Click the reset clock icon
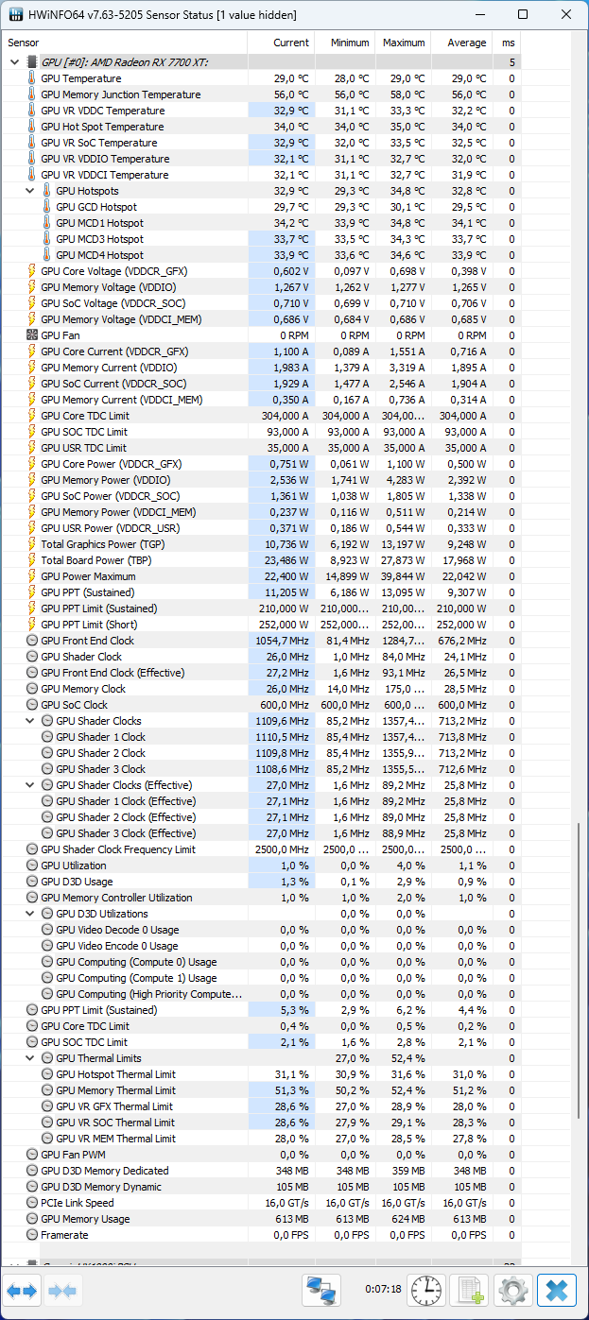The height and width of the screenshot is (1320, 589). [x=426, y=1290]
